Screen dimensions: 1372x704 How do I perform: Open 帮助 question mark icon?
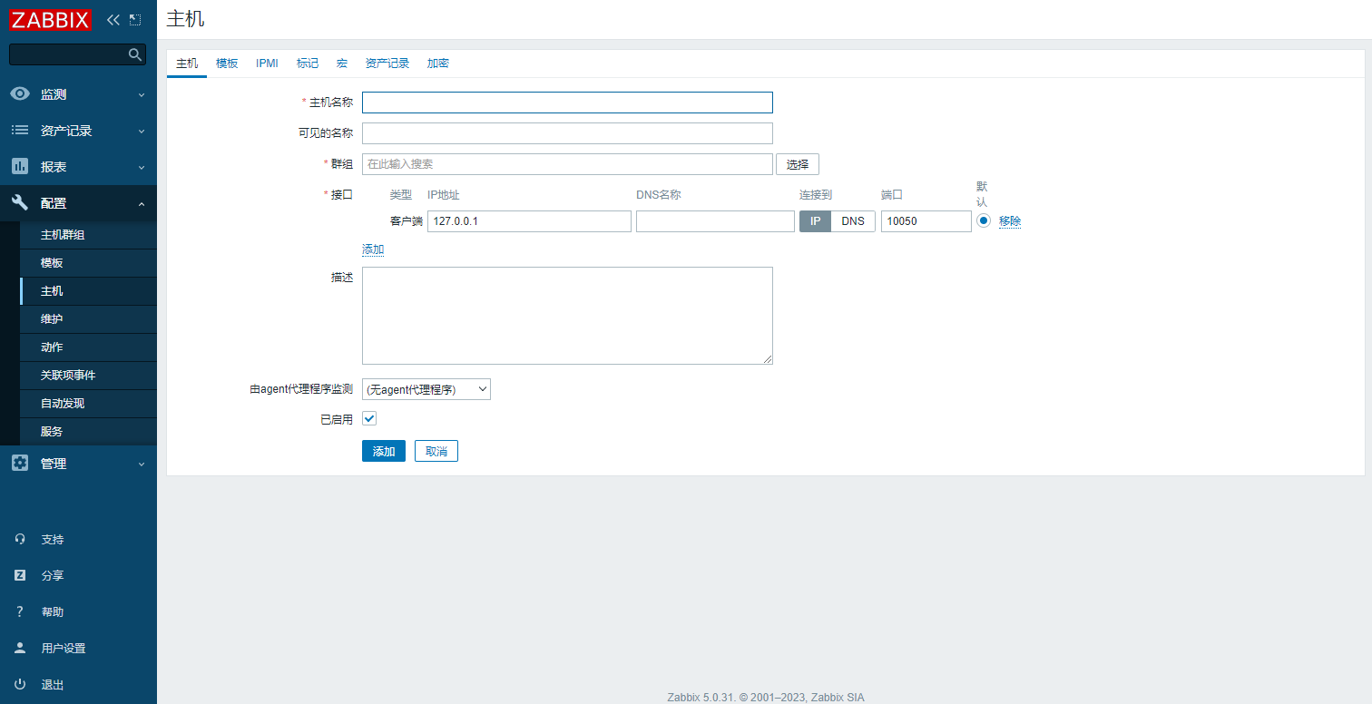(x=20, y=611)
